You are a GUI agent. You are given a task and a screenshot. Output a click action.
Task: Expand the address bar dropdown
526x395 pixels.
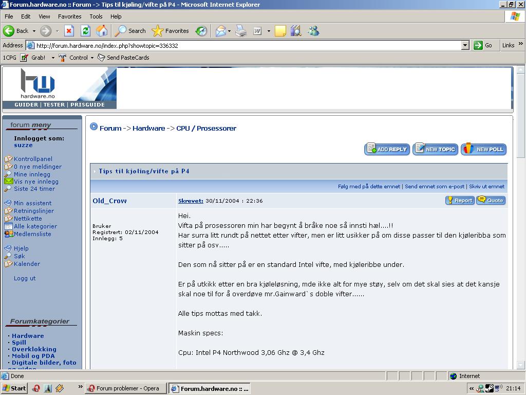(465, 45)
